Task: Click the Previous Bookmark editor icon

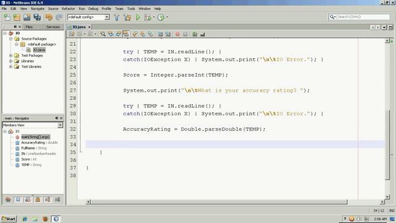Action: click(x=135, y=34)
